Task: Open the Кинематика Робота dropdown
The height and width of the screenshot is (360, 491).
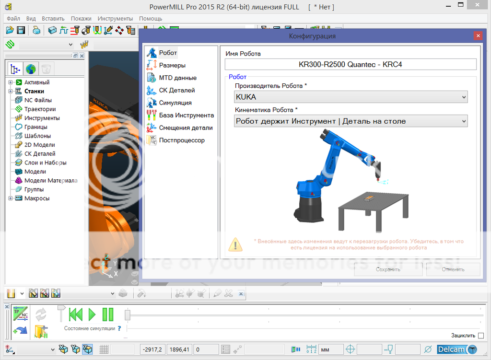Action: (x=351, y=121)
